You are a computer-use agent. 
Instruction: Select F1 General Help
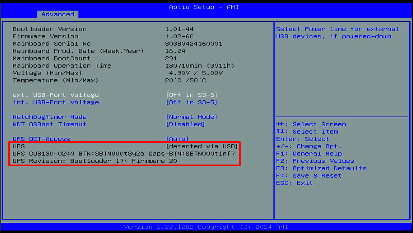pos(310,153)
